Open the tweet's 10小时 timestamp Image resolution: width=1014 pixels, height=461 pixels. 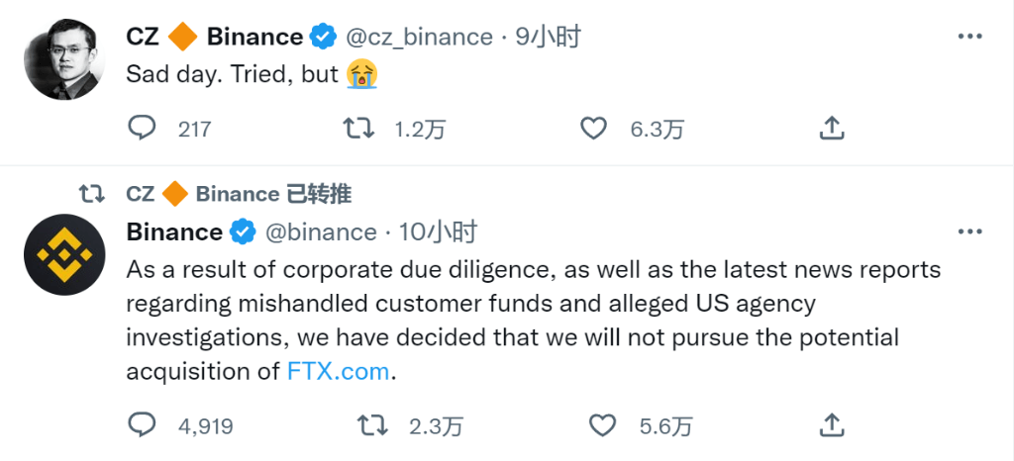[x=439, y=232]
